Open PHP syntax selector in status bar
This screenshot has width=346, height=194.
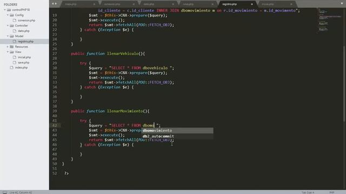331,192
